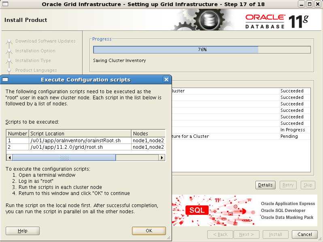
Task: Select script number 1 cell
Action: [x=17, y=141]
